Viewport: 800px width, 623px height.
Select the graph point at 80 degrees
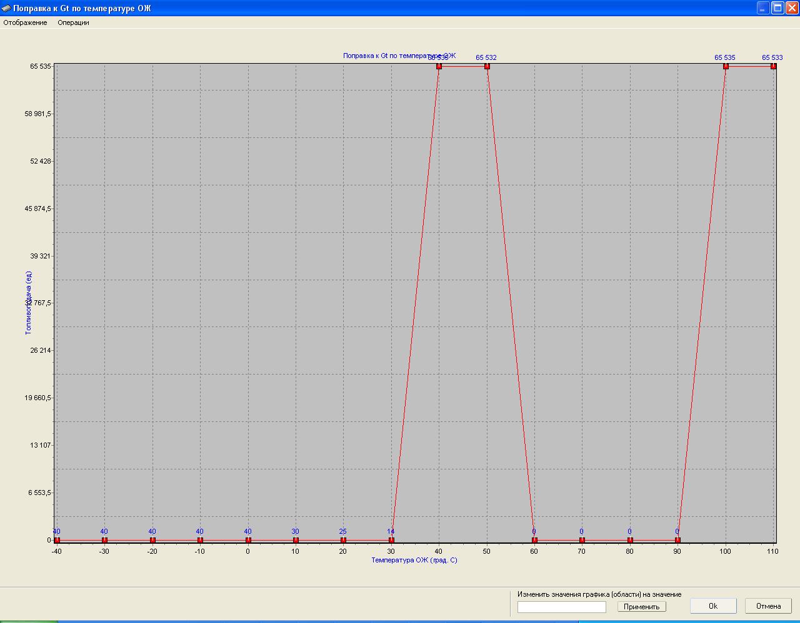630,540
